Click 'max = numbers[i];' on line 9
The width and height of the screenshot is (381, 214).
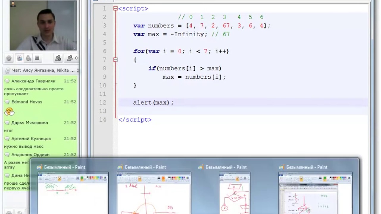(194, 77)
